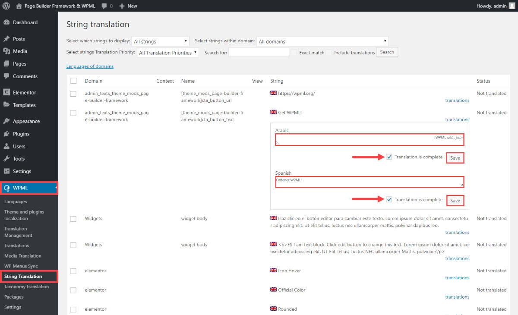Open the All Translation Priorities dropdown
This screenshot has height=315, width=518.
coord(168,53)
